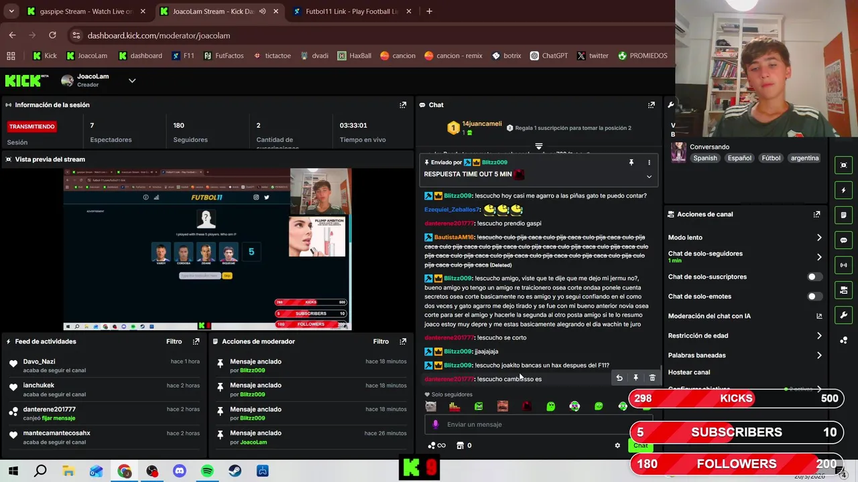Screen dimensions: 858x482
Task: Open the FutFactos bookmark
Action: (x=223, y=56)
